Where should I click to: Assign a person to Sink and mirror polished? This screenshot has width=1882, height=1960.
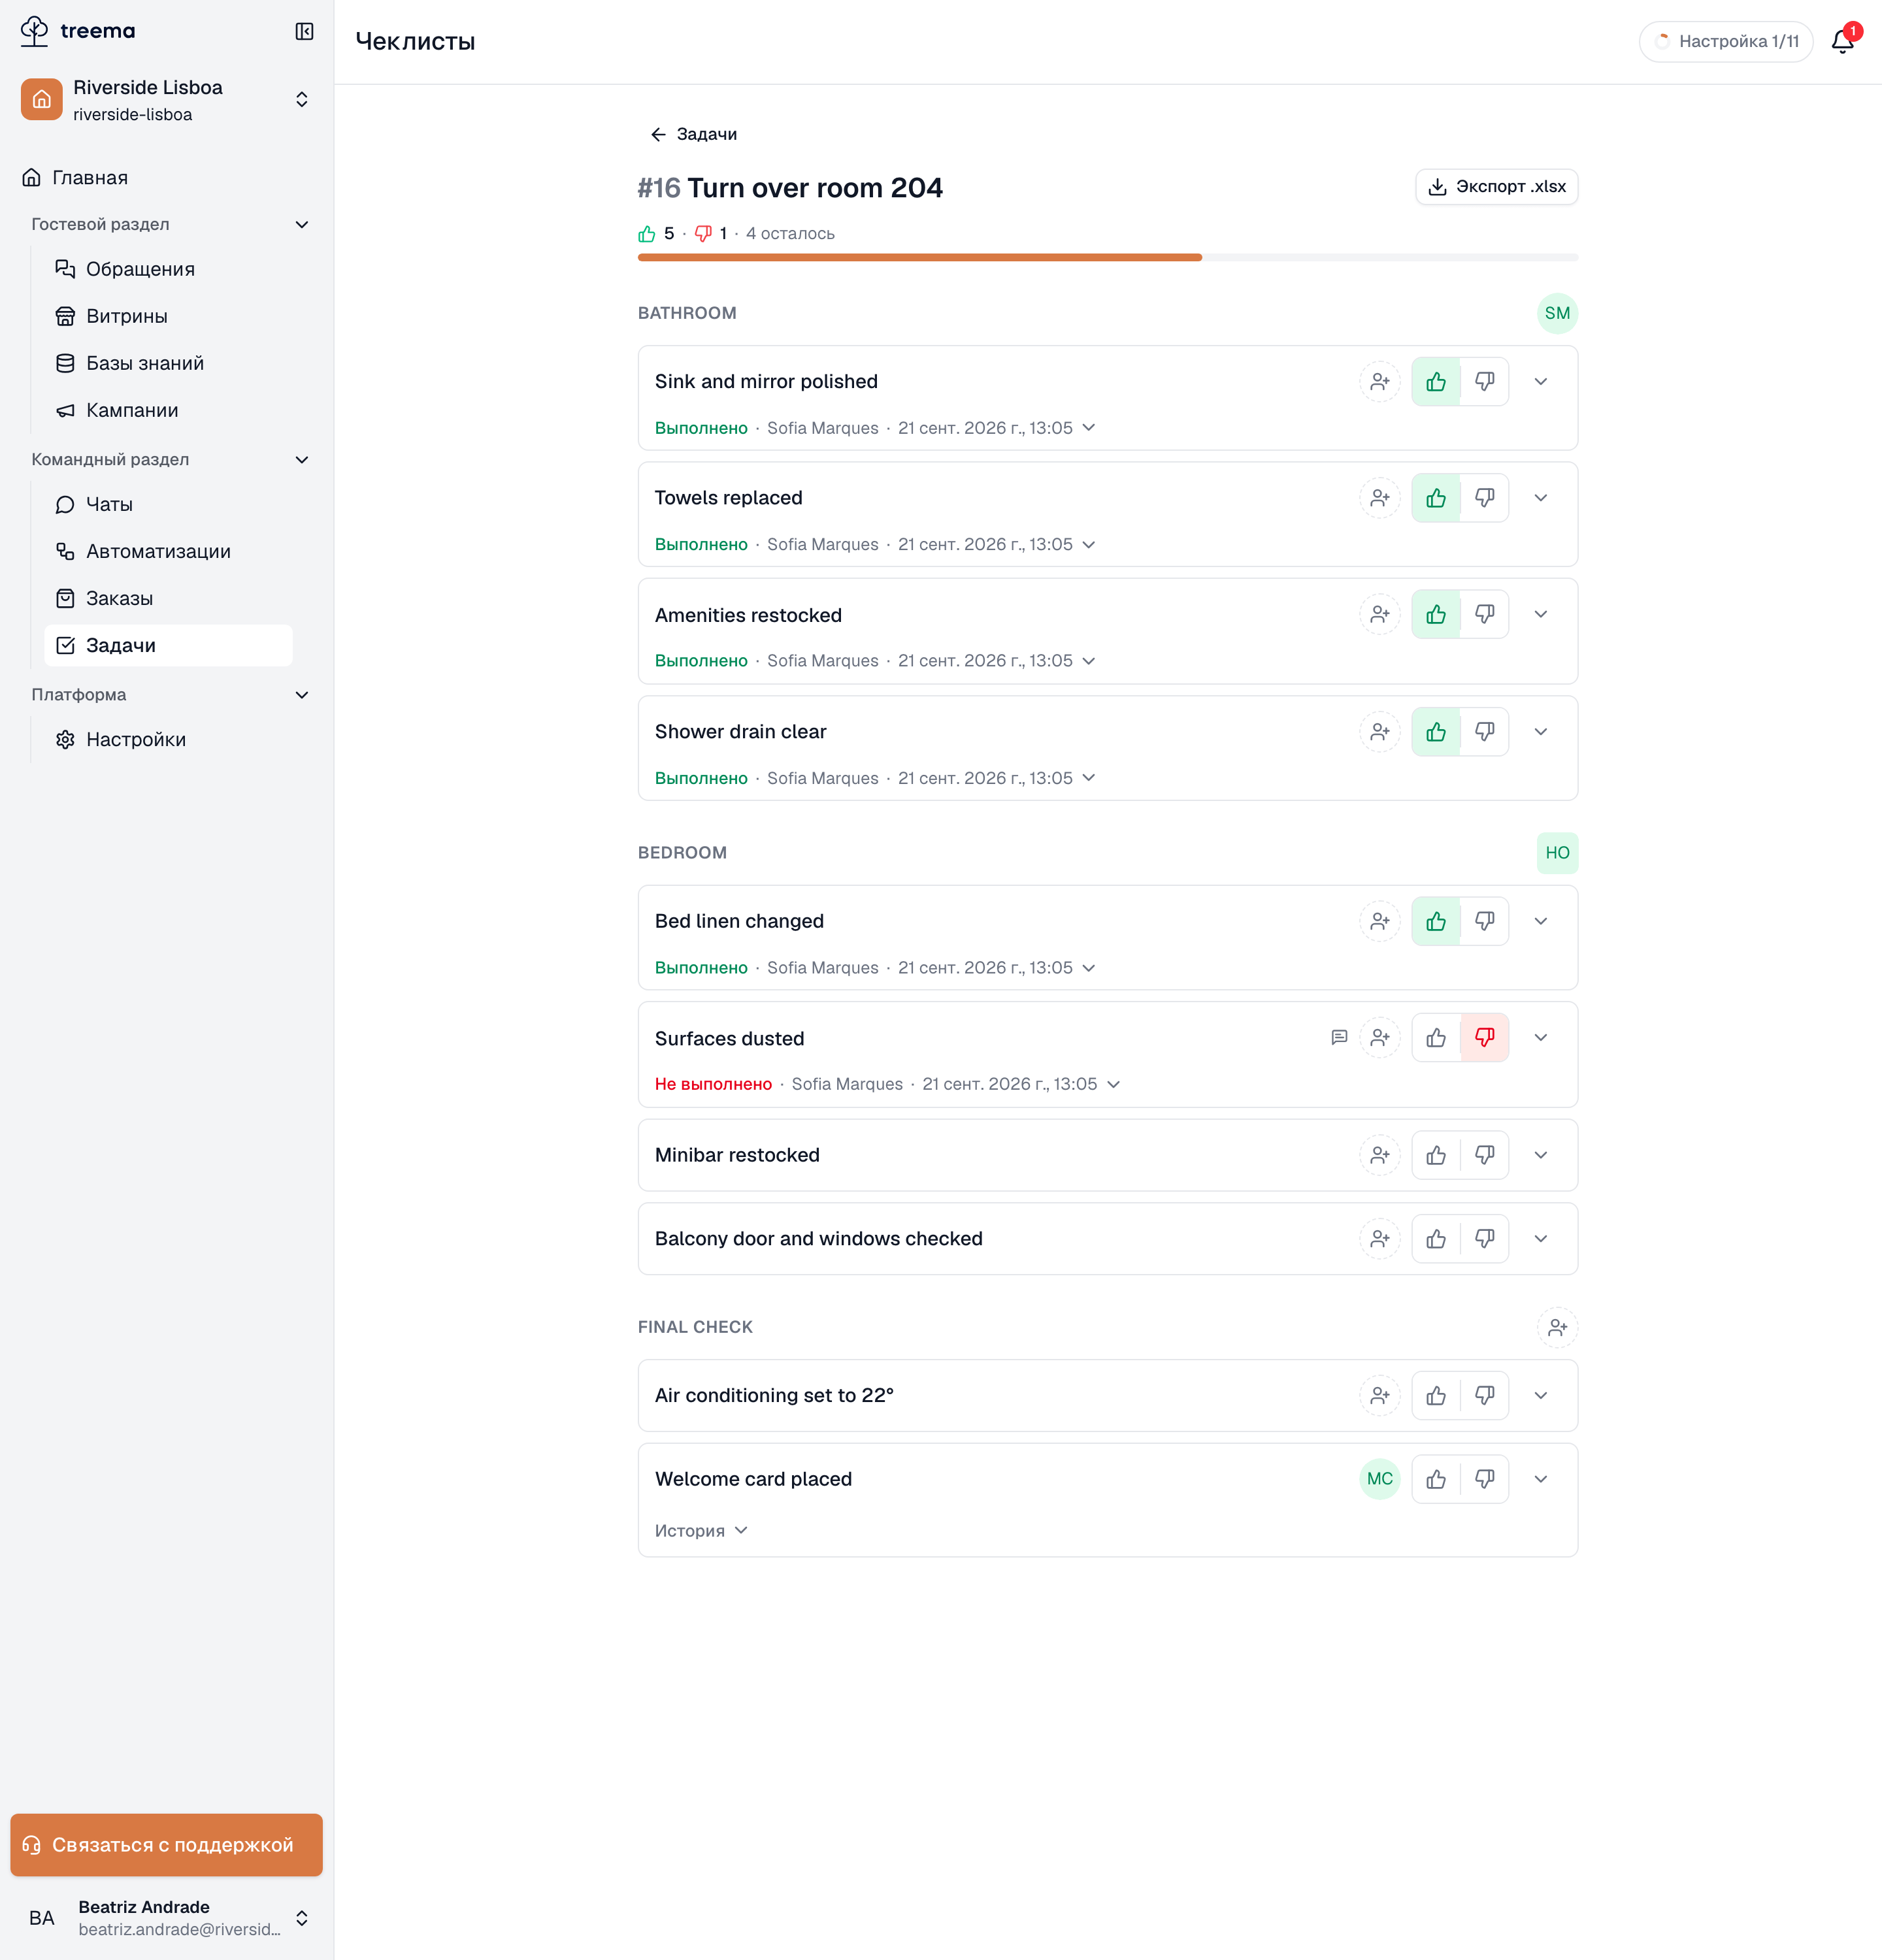pyautogui.click(x=1380, y=381)
